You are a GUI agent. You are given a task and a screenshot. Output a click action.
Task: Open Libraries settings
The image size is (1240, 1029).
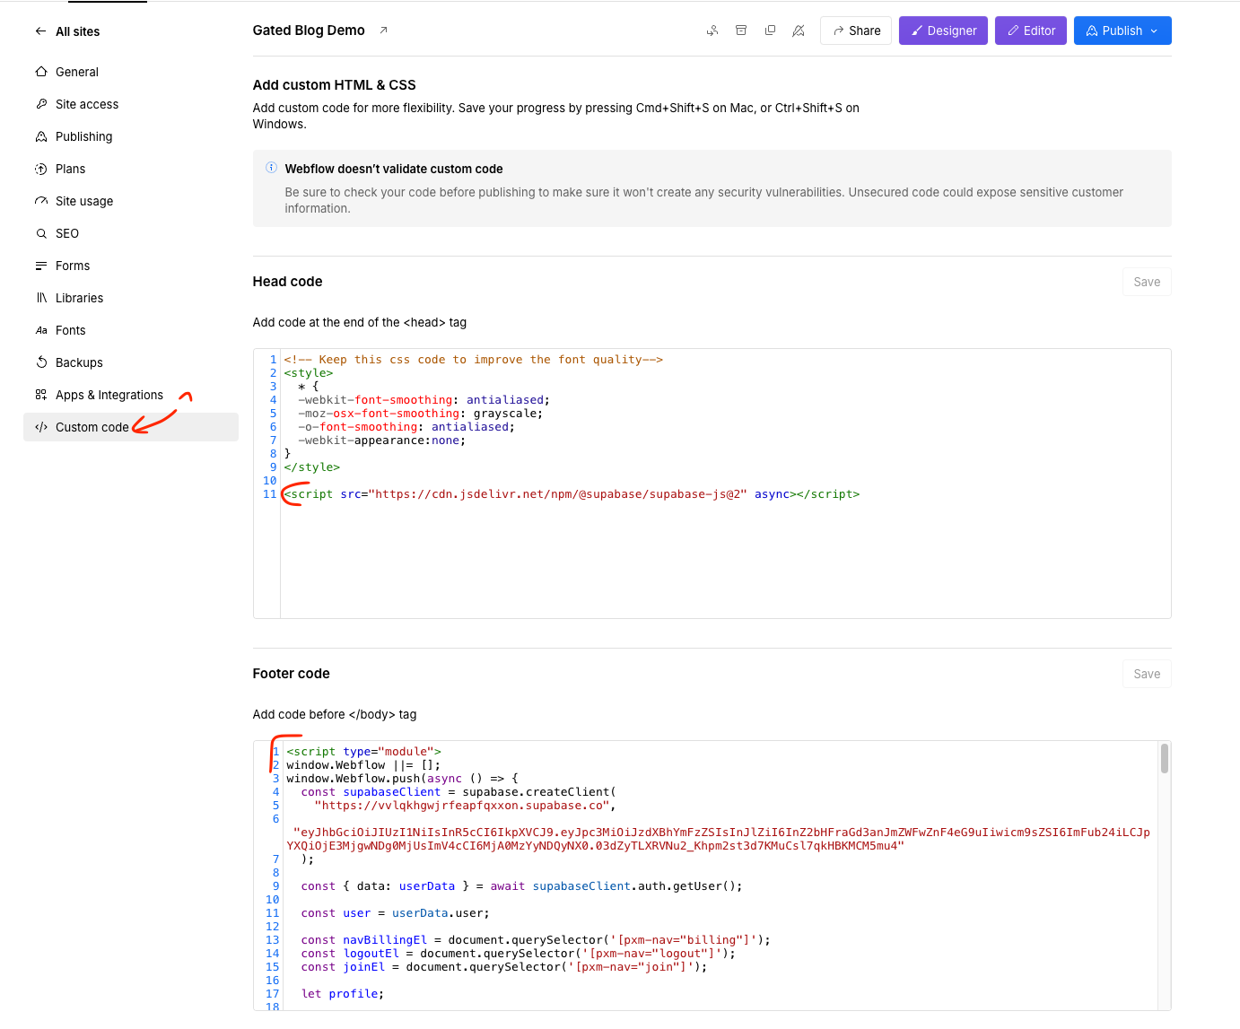click(79, 298)
